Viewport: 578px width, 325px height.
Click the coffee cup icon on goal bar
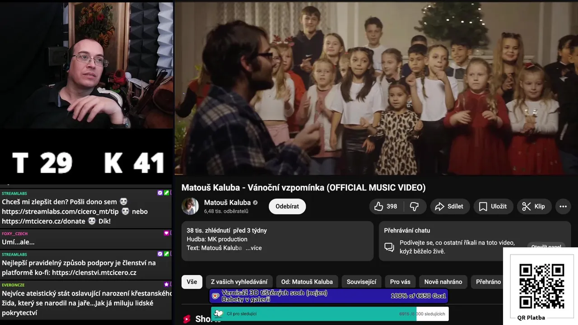pos(216,296)
